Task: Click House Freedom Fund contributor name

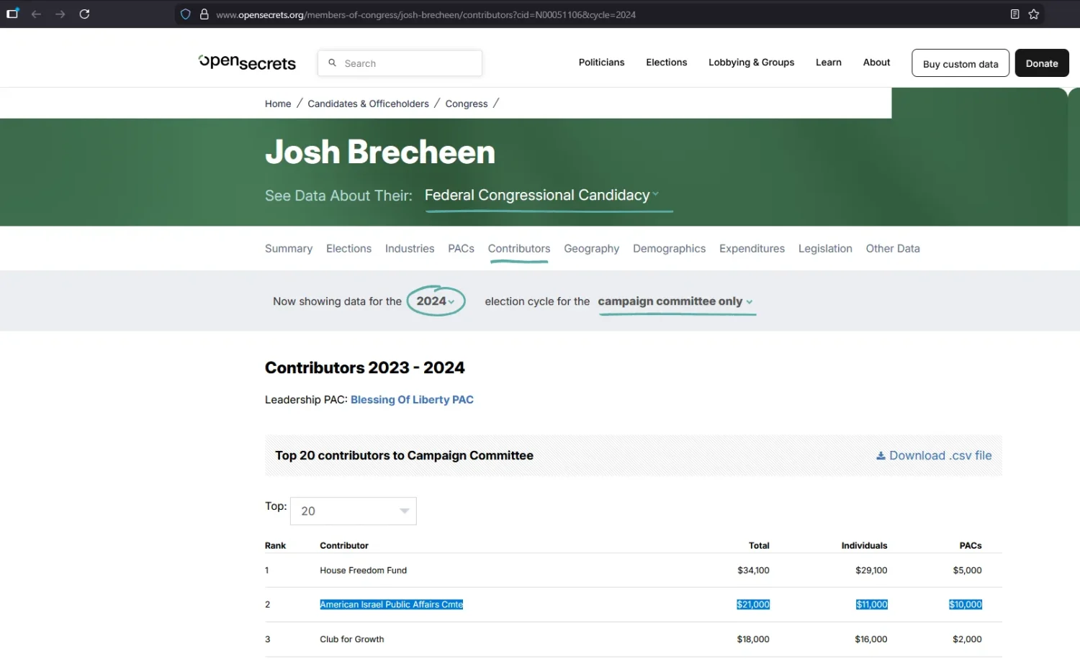Action: (363, 570)
